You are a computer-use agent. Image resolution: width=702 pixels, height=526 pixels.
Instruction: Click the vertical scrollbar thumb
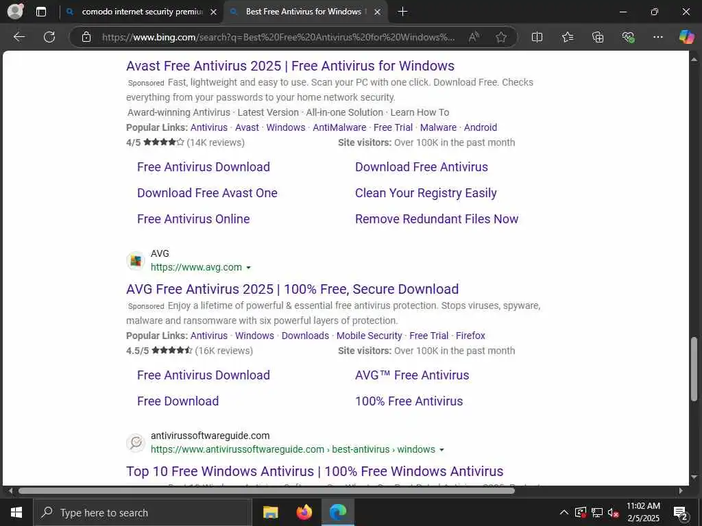(x=694, y=369)
